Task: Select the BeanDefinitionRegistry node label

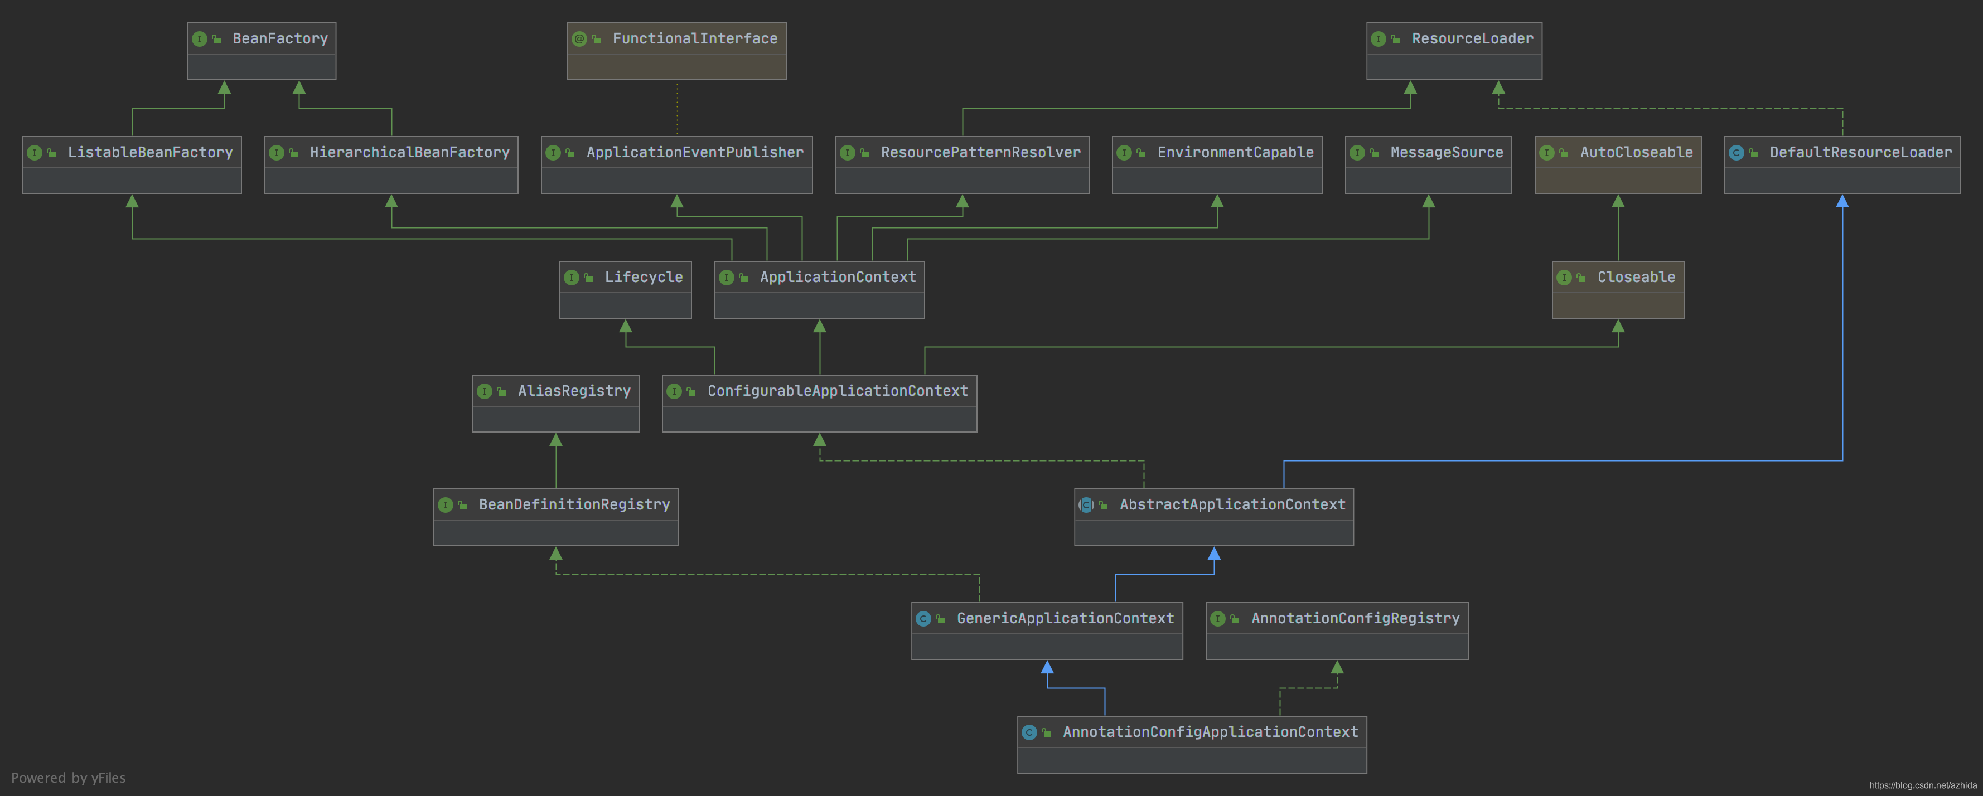Action: 575,505
